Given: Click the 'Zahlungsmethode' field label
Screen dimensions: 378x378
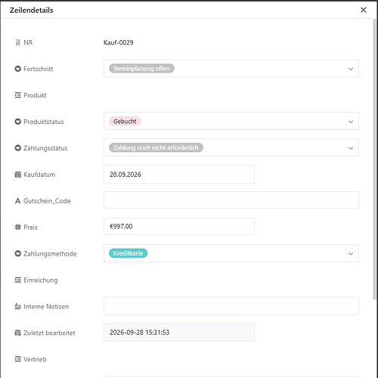Looking at the screenshot, I should 50,253.
